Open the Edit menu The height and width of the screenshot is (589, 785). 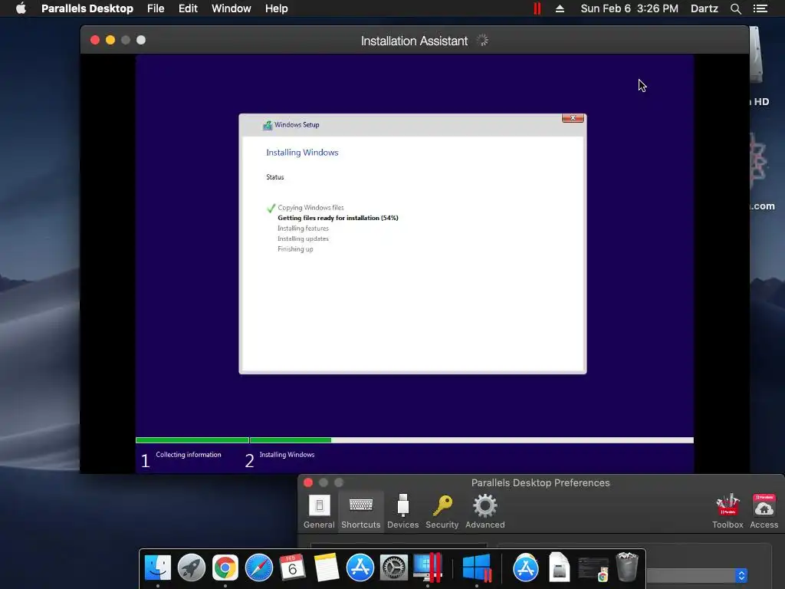point(188,8)
